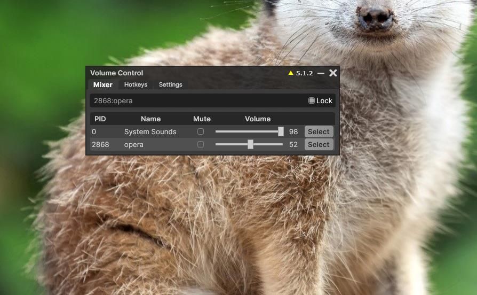
Task: Click the Mute column header
Action: 202,119
